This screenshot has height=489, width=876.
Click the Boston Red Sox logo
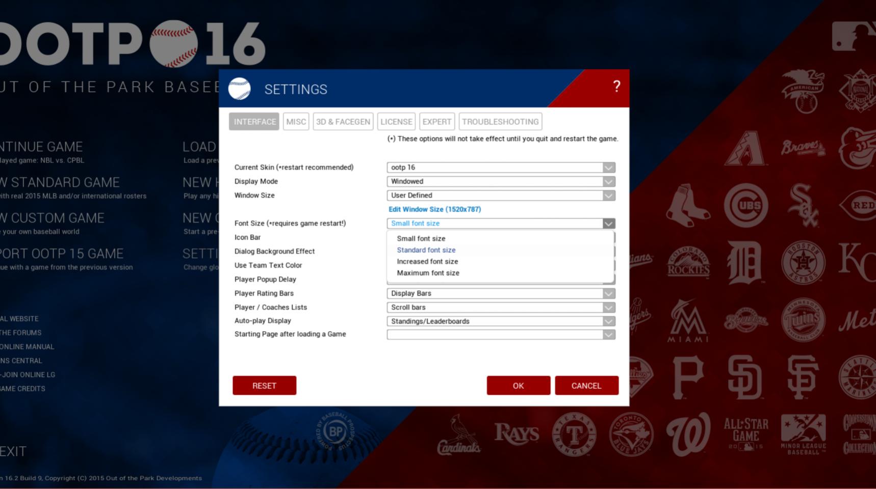point(688,206)
